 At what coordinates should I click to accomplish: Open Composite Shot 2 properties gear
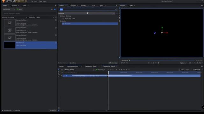[x=56, y=28]
